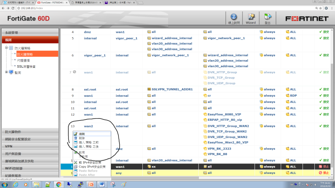Click the wan2 source interface cell
This screenshot has height=188, width=335.
pyautogui.click(x=88, y=126)
